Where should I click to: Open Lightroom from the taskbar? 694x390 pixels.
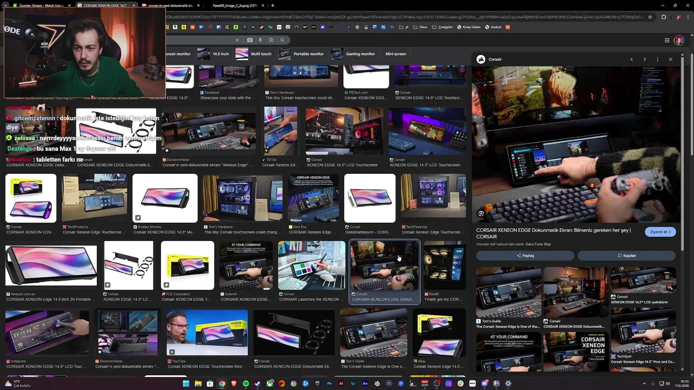(x=354, y=383)
